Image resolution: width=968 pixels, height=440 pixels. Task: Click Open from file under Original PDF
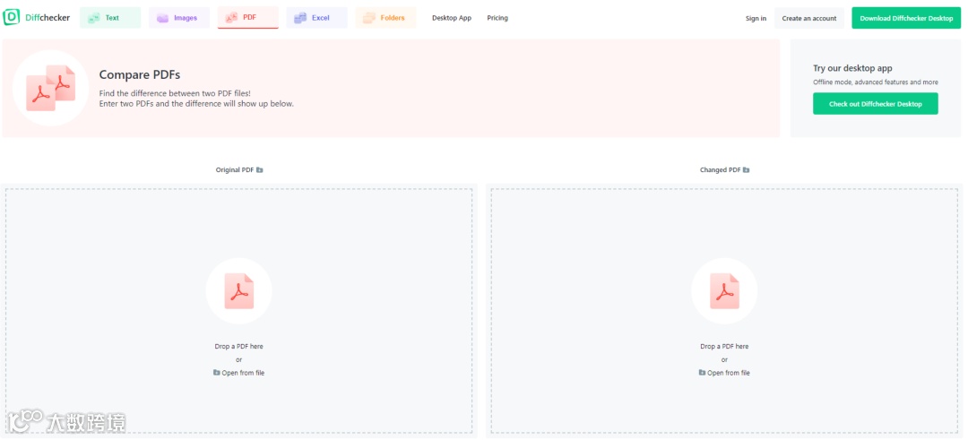(x=239, y=373)
